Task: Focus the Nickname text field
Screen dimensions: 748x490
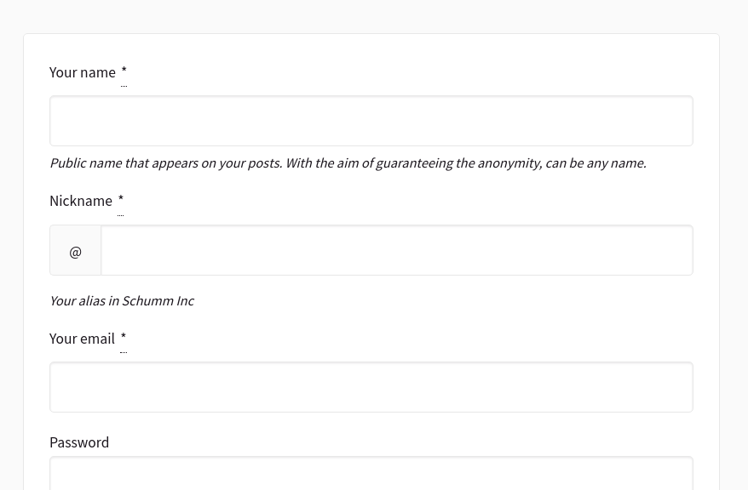Action: pos(397,250)
